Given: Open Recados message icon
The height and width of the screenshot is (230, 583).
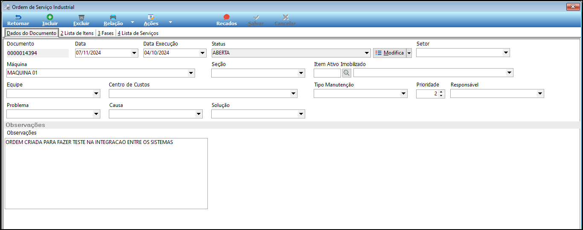Looking at the screenshot, I should point(227,17).
